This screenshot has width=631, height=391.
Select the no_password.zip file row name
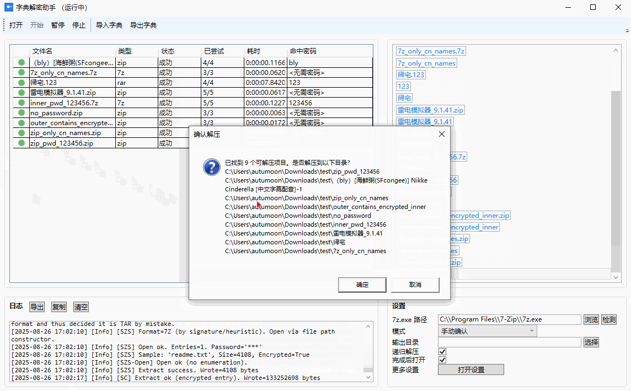tap(56, 113)
